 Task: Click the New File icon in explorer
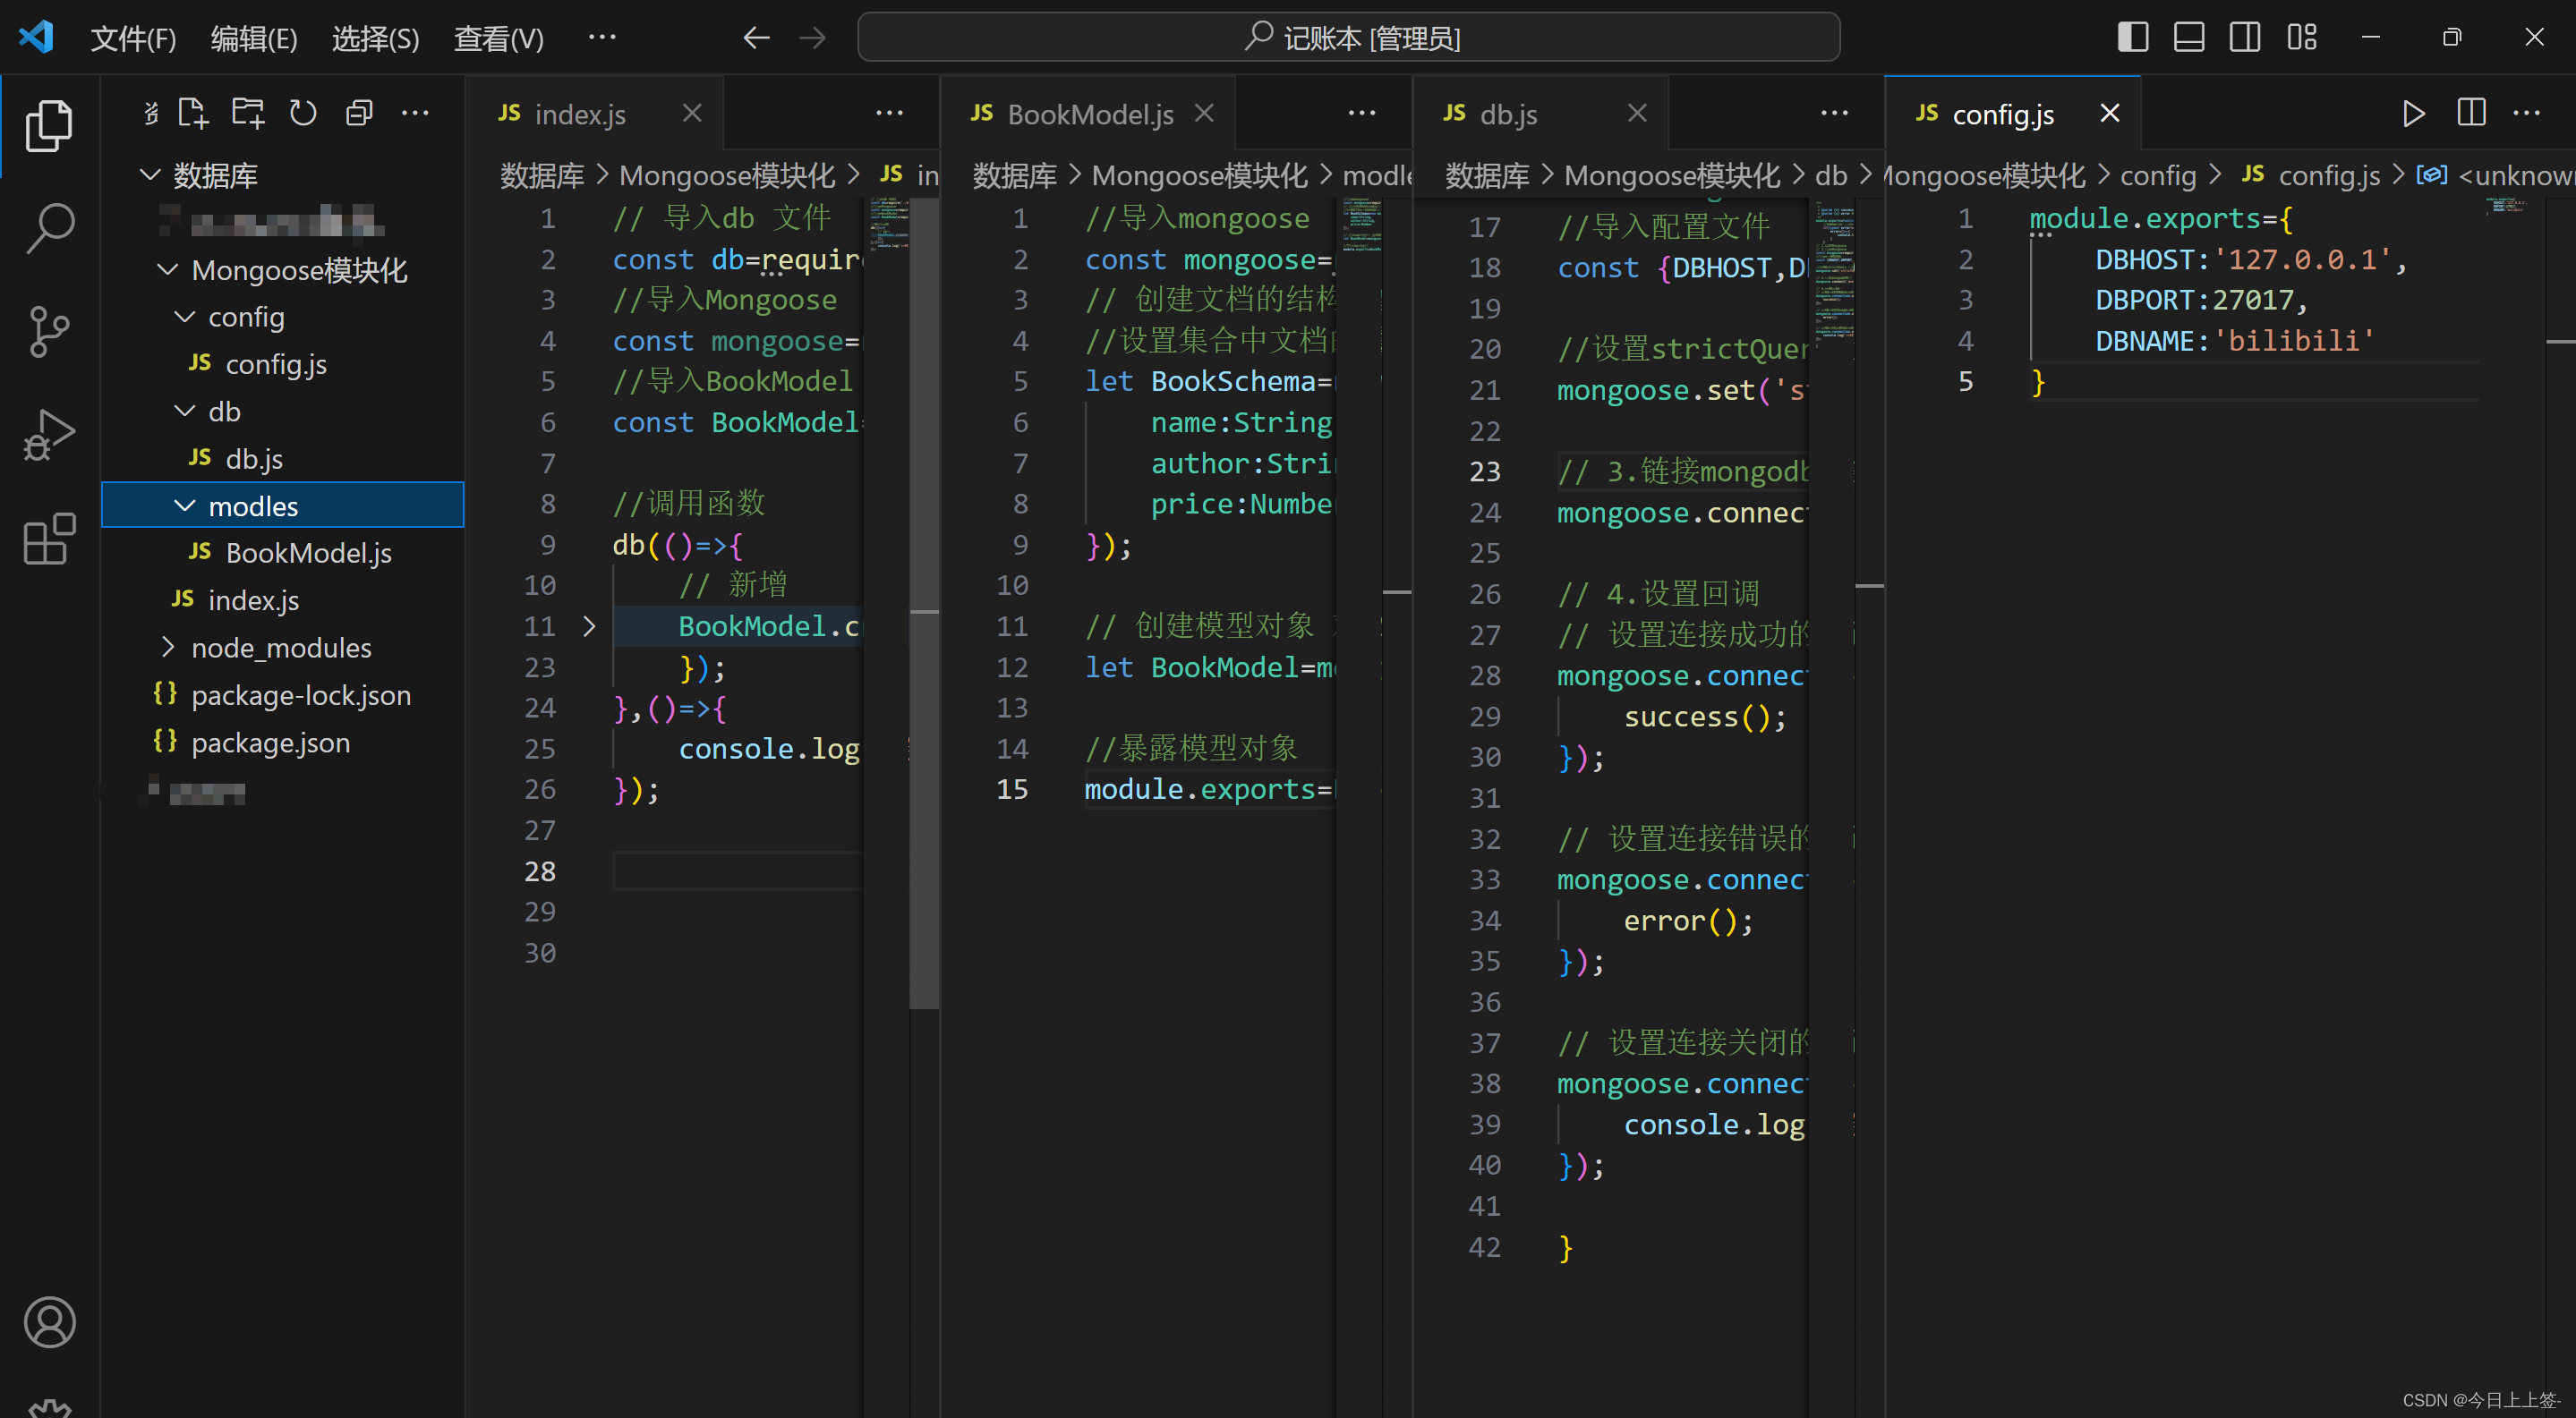(x=192, y=114)
